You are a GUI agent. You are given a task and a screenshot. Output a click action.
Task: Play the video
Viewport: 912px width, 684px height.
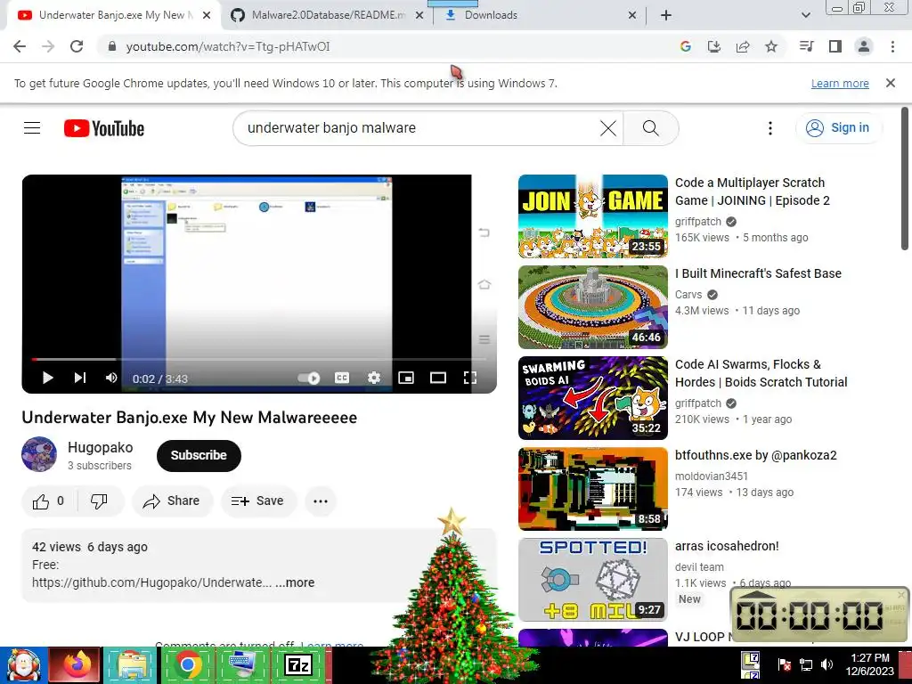[48, 378]
